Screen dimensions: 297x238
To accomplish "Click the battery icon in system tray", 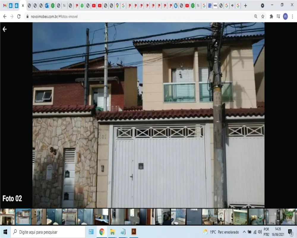I will (249, 232).
